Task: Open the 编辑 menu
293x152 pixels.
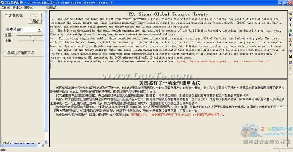Action: 17,8
